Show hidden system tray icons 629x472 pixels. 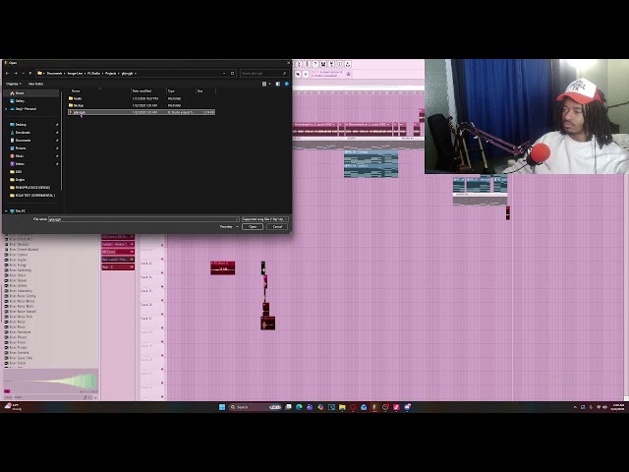coord(575,407)
